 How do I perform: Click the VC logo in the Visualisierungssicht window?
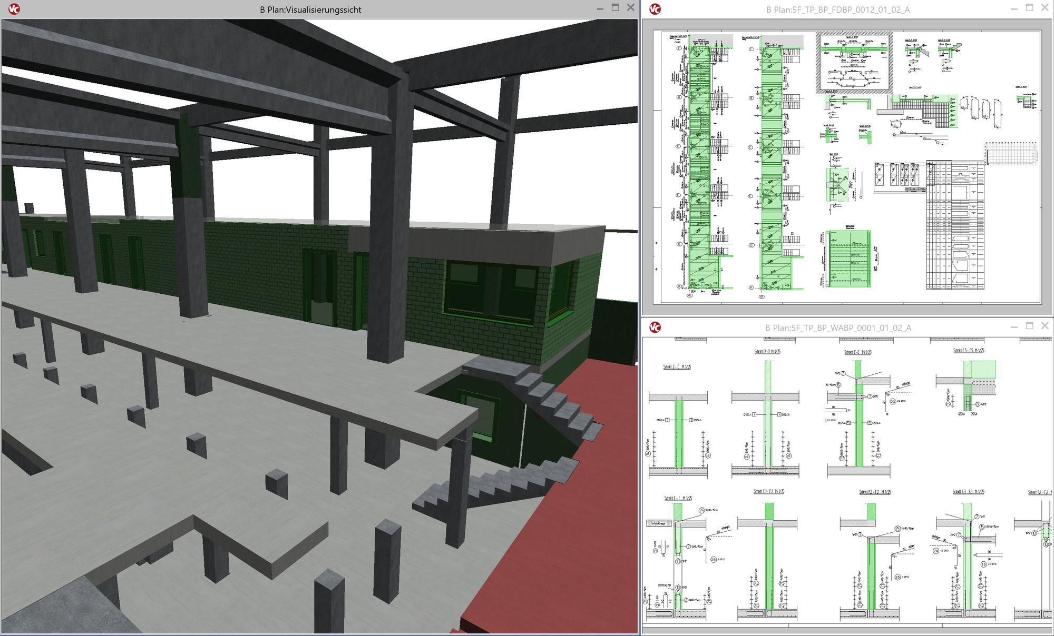click(x=14, y=9)
